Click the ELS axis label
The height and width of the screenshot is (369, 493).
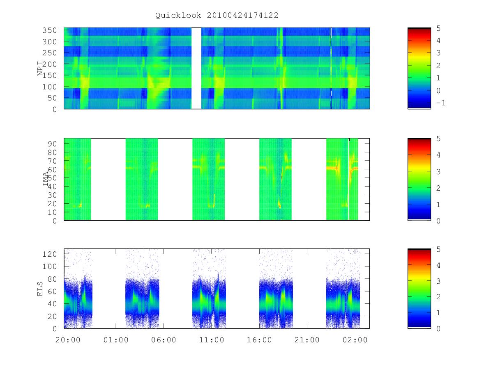tap(40, 289)
